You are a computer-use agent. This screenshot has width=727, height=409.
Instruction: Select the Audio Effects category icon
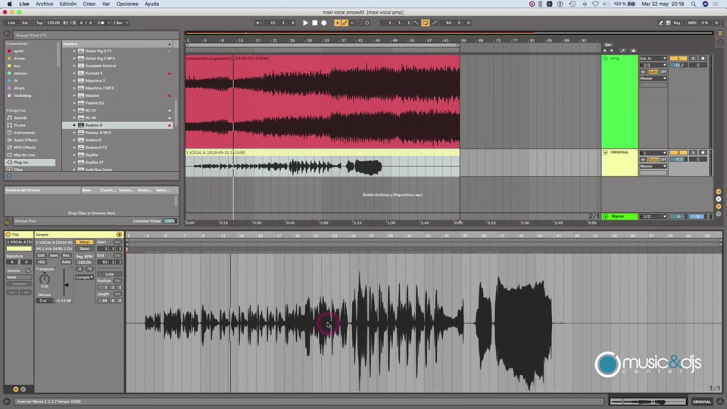(10, 140)
